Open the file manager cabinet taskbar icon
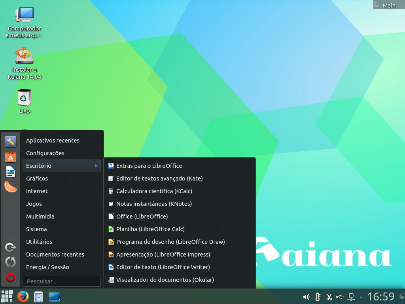 tap(39, 297)
